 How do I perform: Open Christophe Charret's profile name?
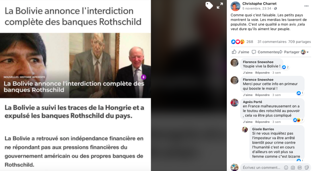pyautogui.click(x=259, y=4)
